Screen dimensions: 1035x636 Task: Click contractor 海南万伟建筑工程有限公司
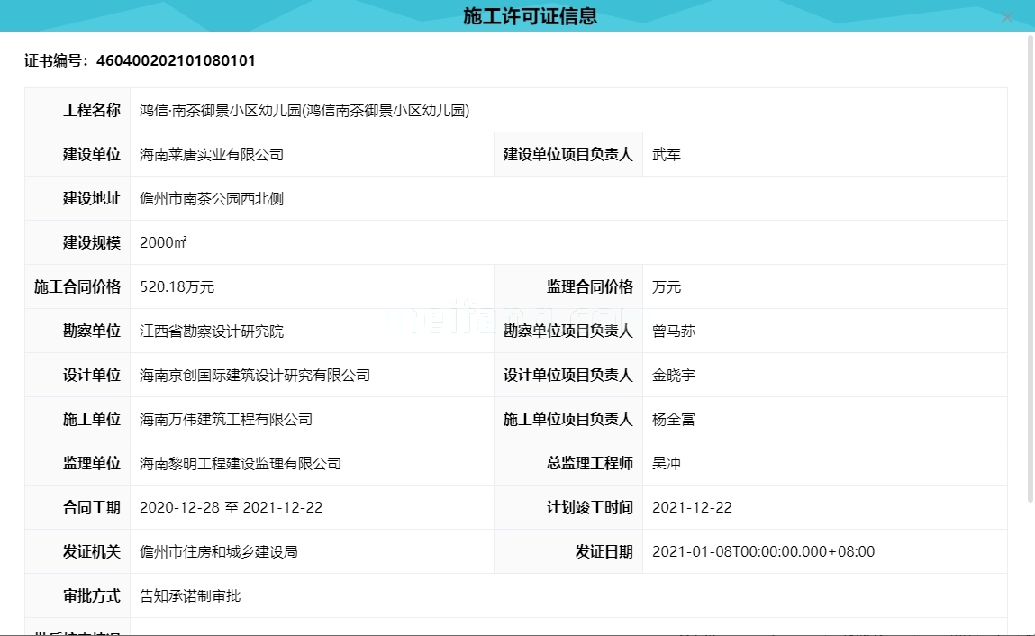pyautogui.click(x=226, y=420)
